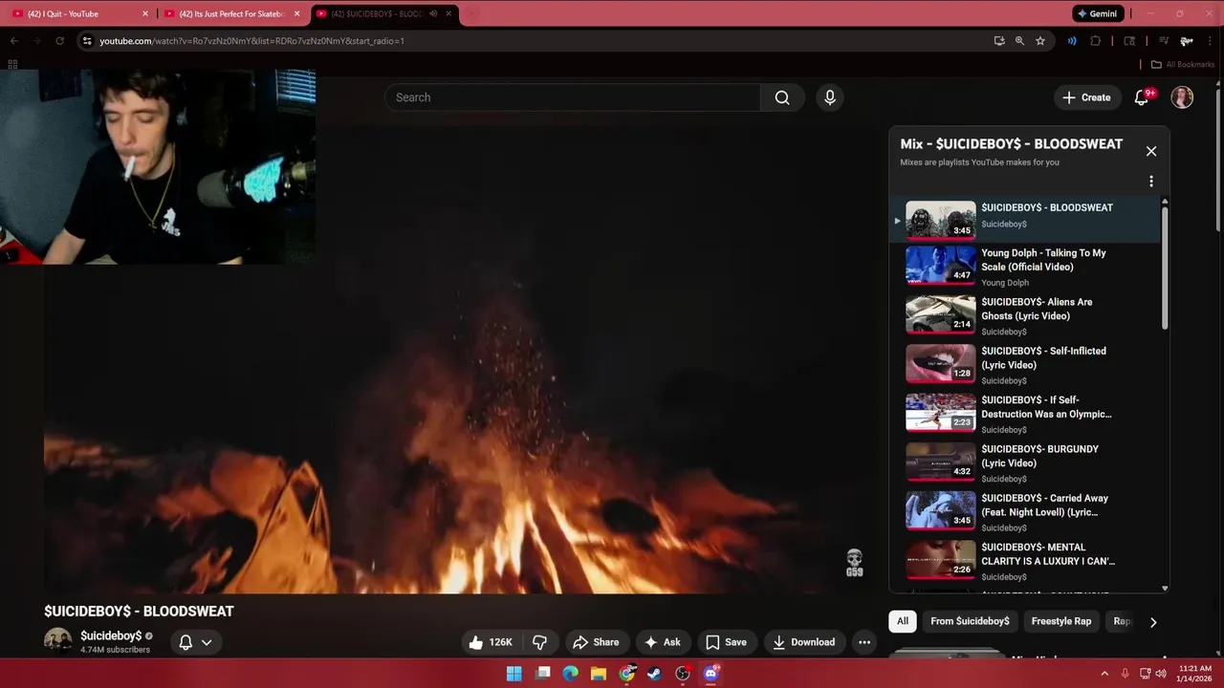
Task: Open Microsoft Edge from taskbar
Action: pyautogui.click(x=571, y=674)
